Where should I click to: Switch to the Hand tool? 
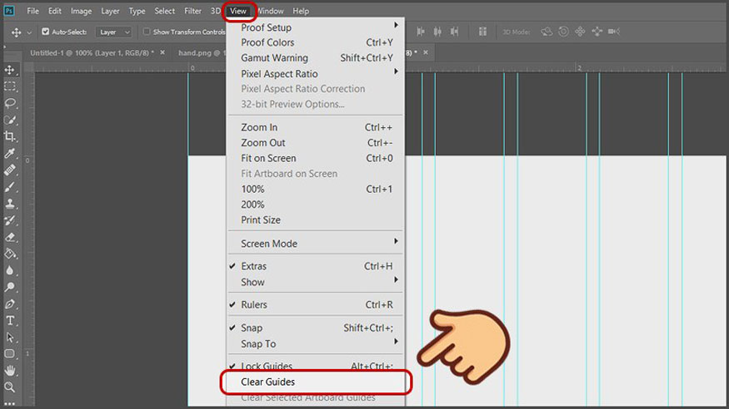(10, 370)
